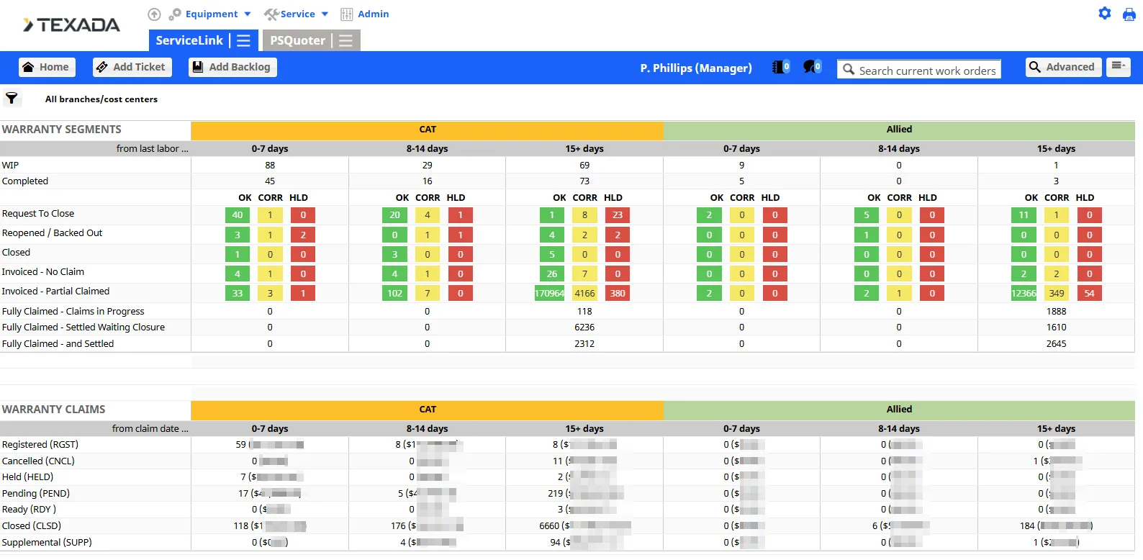The width and height of the screenshot is (1143, 560).
Task: Switch to the PSQuoter tab
Action: (x=297, y=41)
